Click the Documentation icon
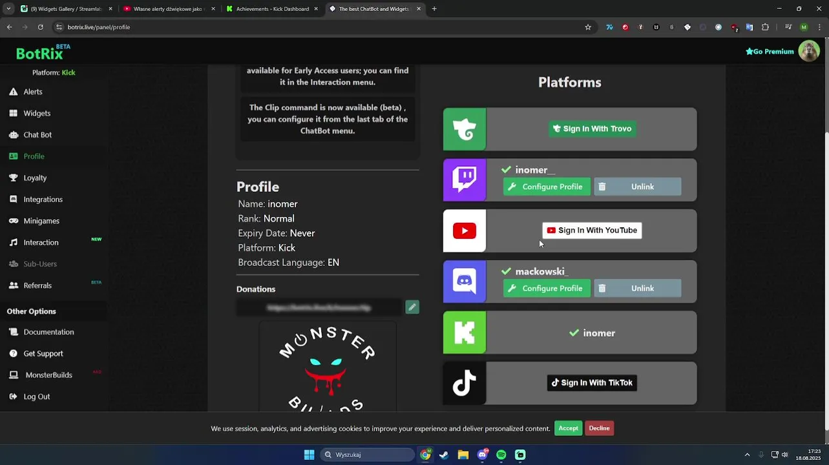829x465 pixels. [x=13, y=332]
